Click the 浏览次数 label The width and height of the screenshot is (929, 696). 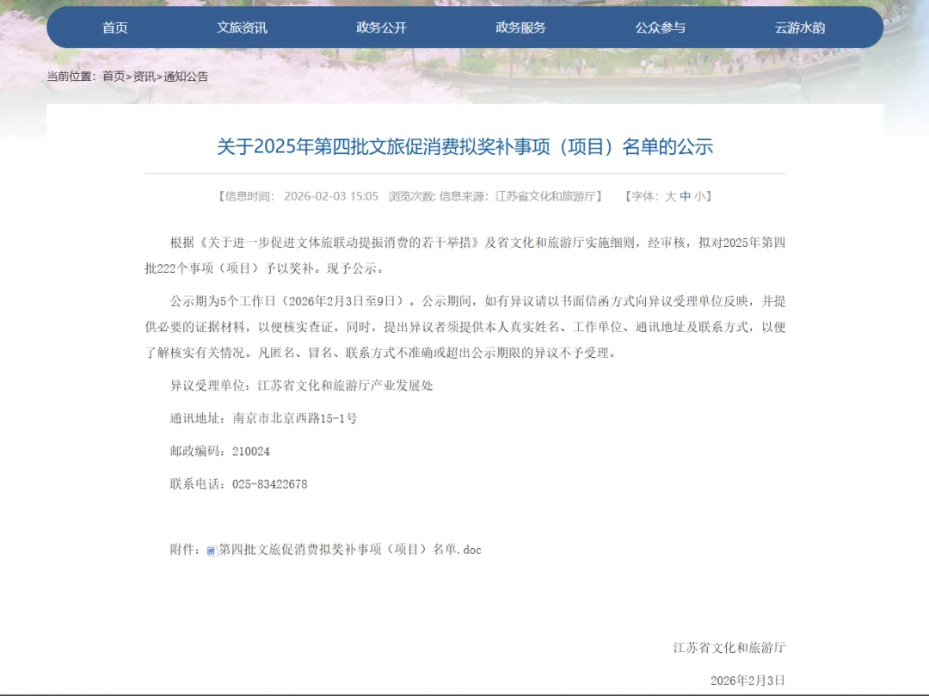412,196
